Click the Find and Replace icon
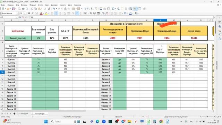 [65, 9]
